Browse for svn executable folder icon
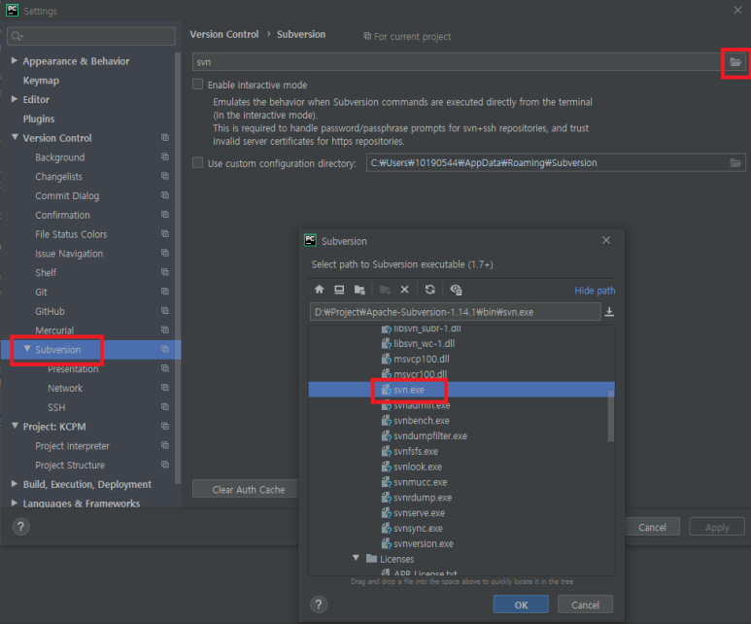751x624 pixels. click(x=735, y=62)
